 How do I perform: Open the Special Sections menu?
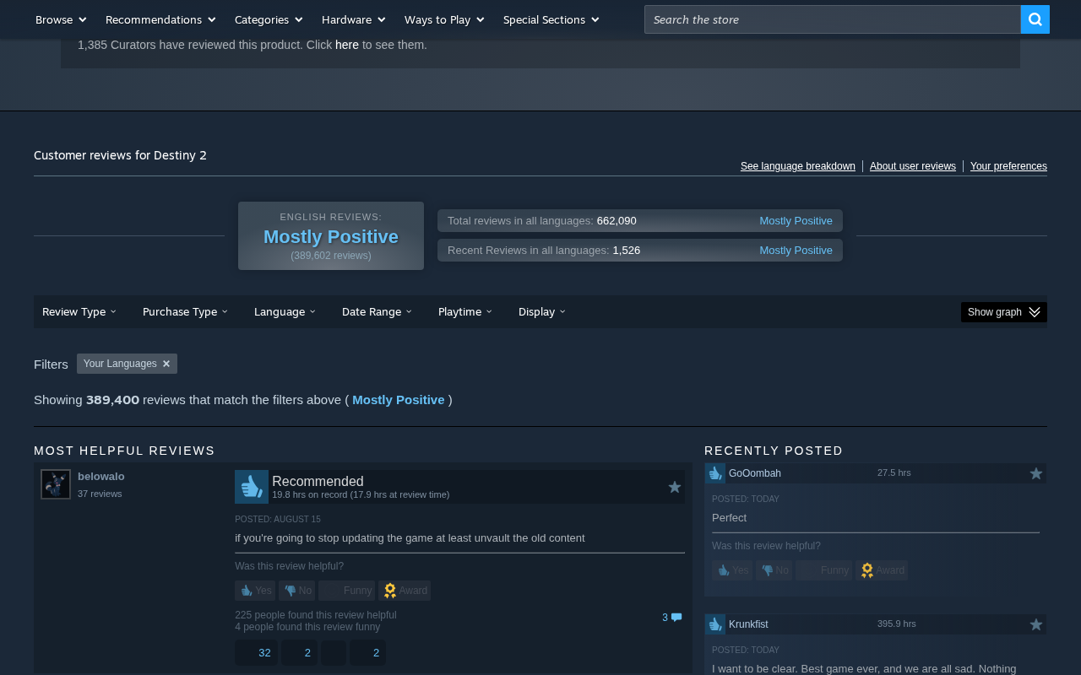tap(551, 19)
